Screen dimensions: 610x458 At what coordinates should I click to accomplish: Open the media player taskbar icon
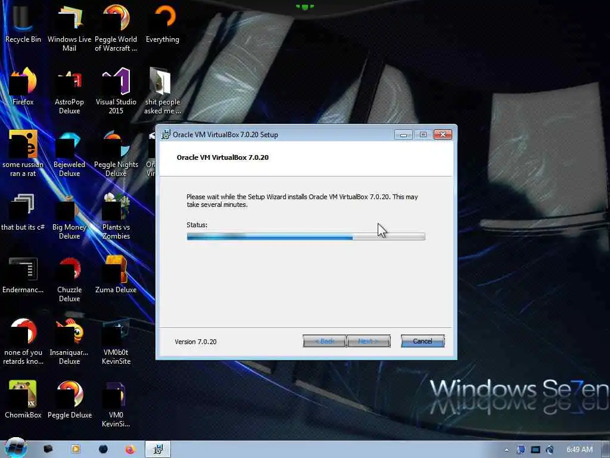(x=76, y=450)
